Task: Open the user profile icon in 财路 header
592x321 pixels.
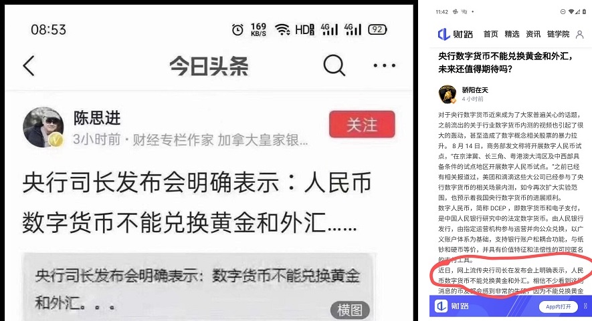Action: (x=579, y=34)
